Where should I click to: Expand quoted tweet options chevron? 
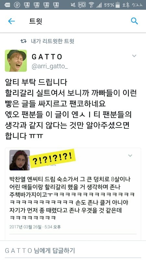pos(130,156)
